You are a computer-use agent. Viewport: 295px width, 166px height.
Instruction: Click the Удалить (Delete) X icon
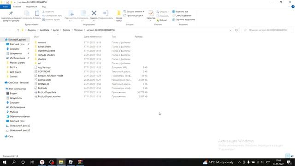[94, 13]
